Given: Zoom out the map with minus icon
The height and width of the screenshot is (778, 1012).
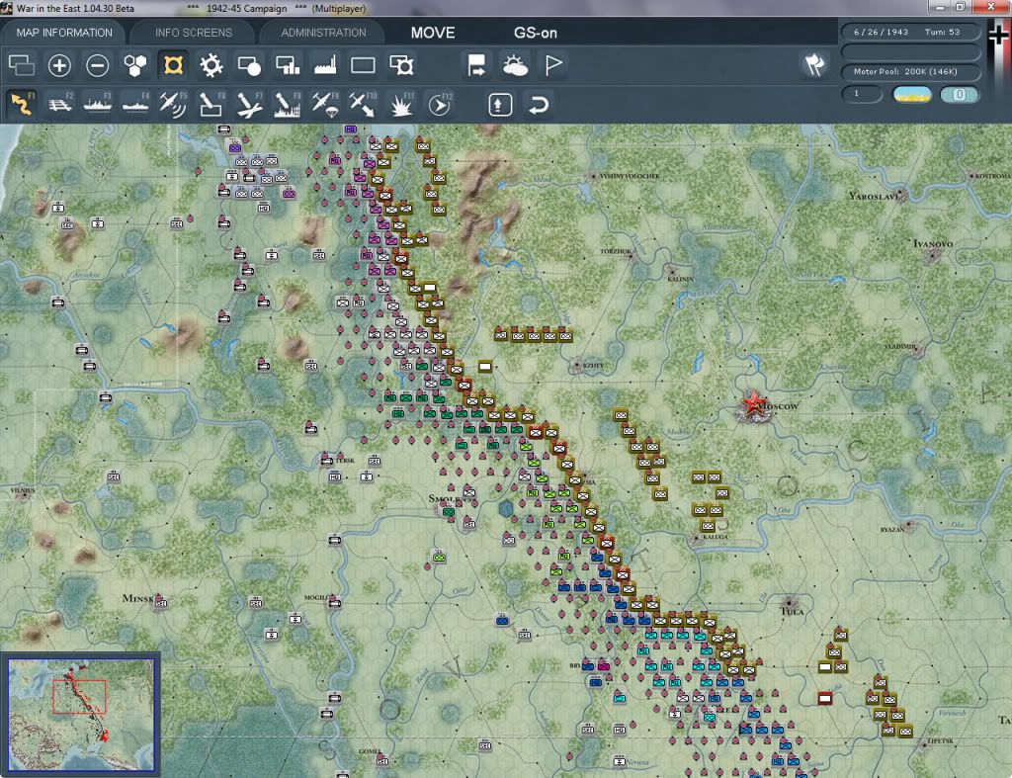Looking at the screenshot, I should coord(98,65).
